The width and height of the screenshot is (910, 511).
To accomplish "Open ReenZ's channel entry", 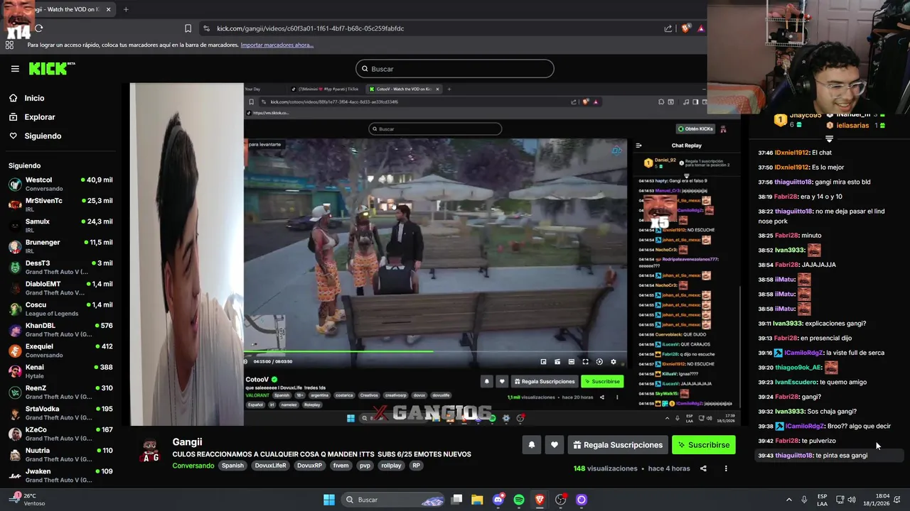I will click(60, 392).
